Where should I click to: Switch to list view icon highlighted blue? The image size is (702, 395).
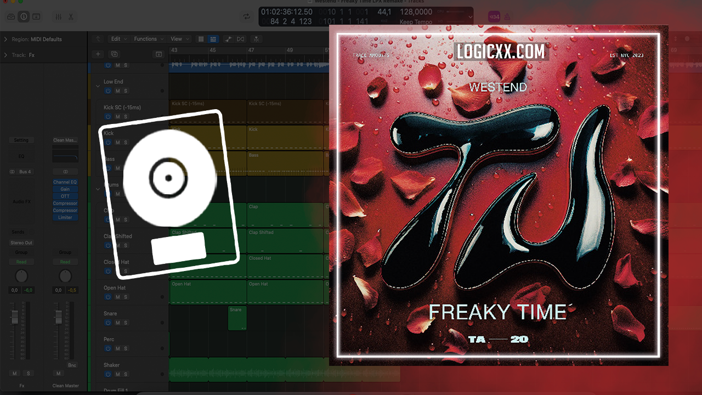pos(213,39)
